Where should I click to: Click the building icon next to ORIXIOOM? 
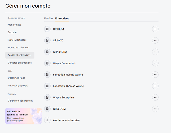pos(47,109)
